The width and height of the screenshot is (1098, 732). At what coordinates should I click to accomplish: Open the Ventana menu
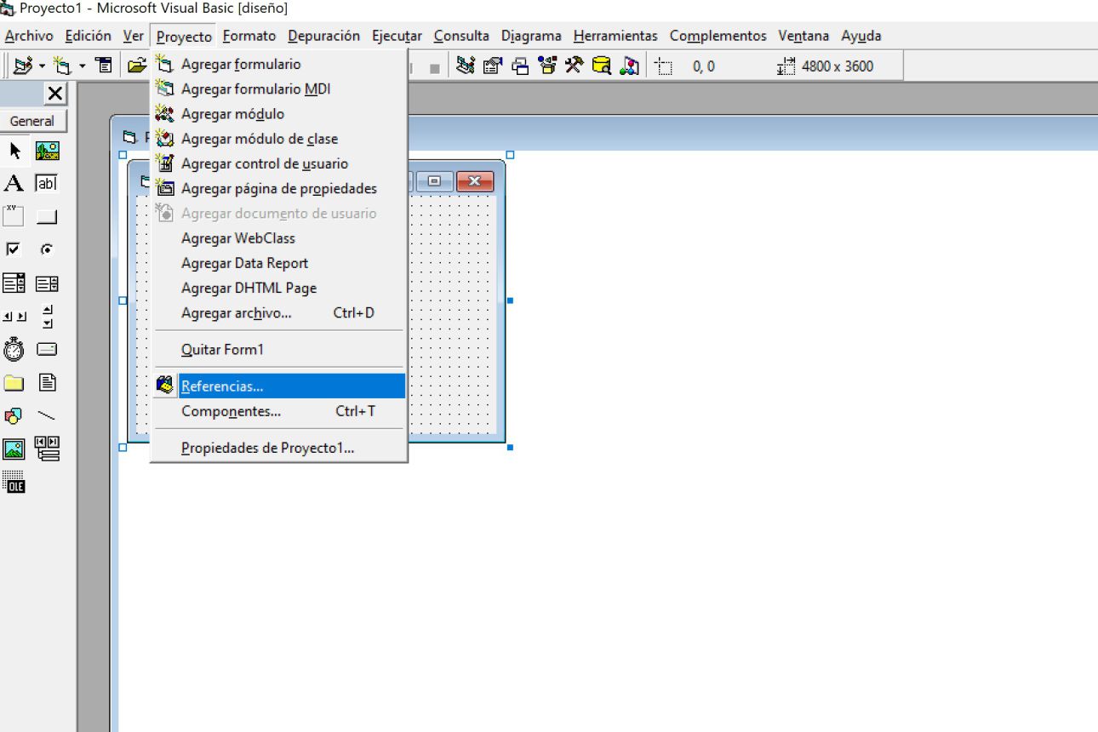click(x=803, y=36)
